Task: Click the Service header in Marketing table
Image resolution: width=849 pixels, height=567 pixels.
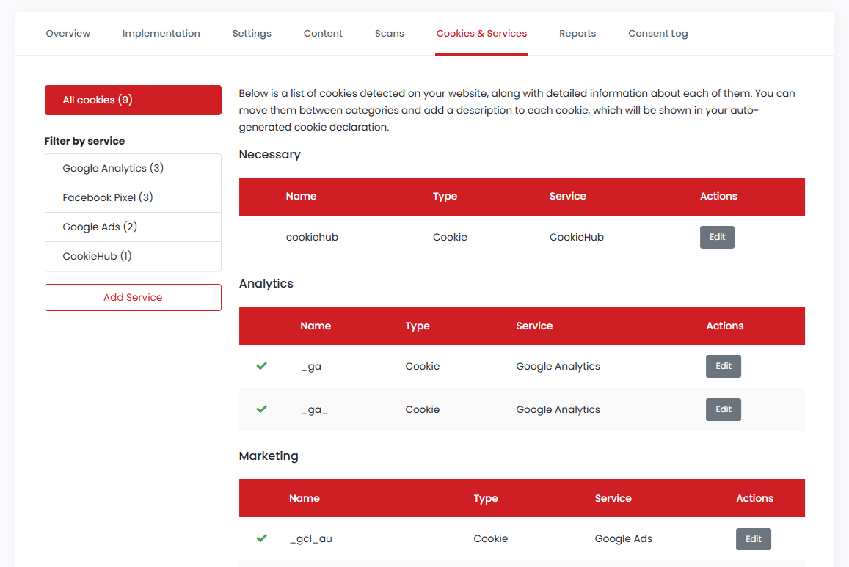Action: click(x=613, y=498)
